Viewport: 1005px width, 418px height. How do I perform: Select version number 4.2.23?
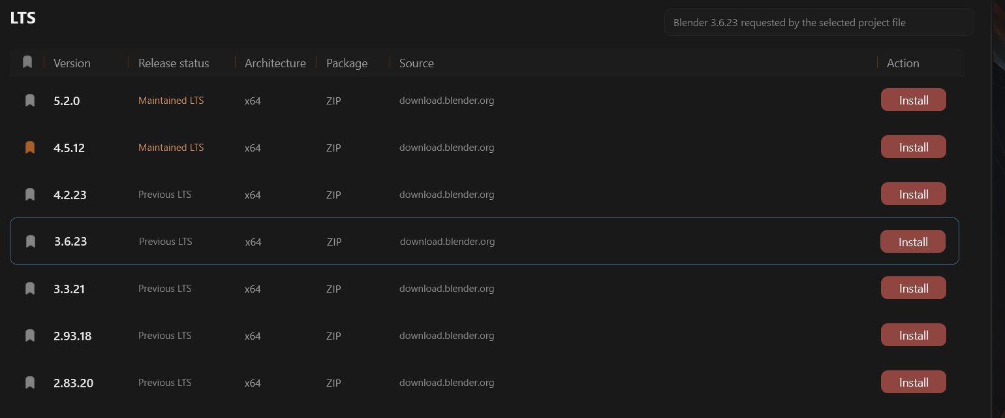click(70, 195)
